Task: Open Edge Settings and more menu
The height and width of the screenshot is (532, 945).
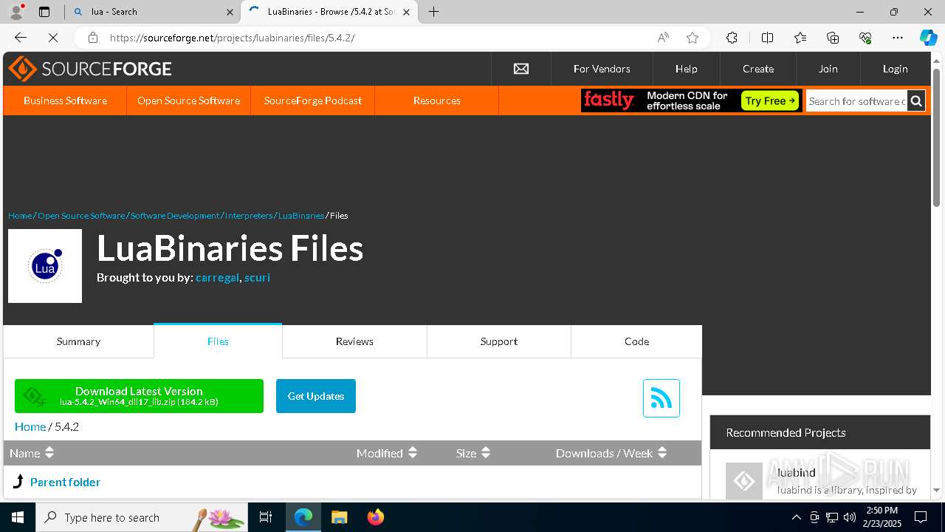Action: tap(898, 38)
